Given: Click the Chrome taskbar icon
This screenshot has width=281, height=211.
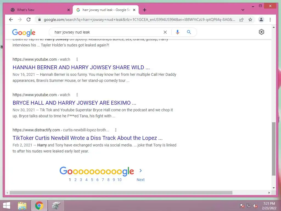Looking at the screenshot, I should click(x=39, y=206).
